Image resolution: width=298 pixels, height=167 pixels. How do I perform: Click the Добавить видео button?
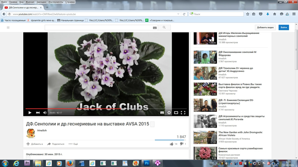(265, 27)
